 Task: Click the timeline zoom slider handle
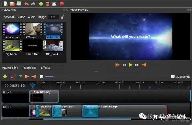[x=54, y=77]
